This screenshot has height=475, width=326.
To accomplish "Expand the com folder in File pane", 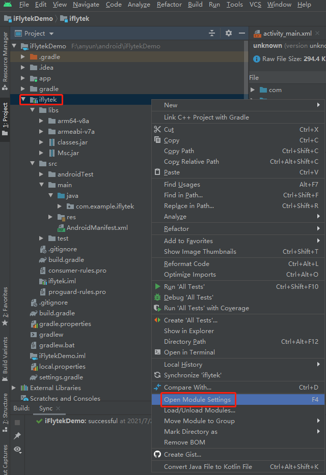I will [253, 90].
